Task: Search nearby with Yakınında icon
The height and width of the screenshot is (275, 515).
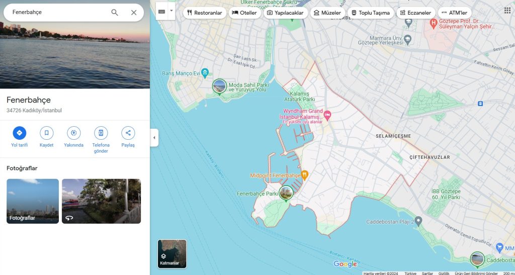Action: pos(73,133)
